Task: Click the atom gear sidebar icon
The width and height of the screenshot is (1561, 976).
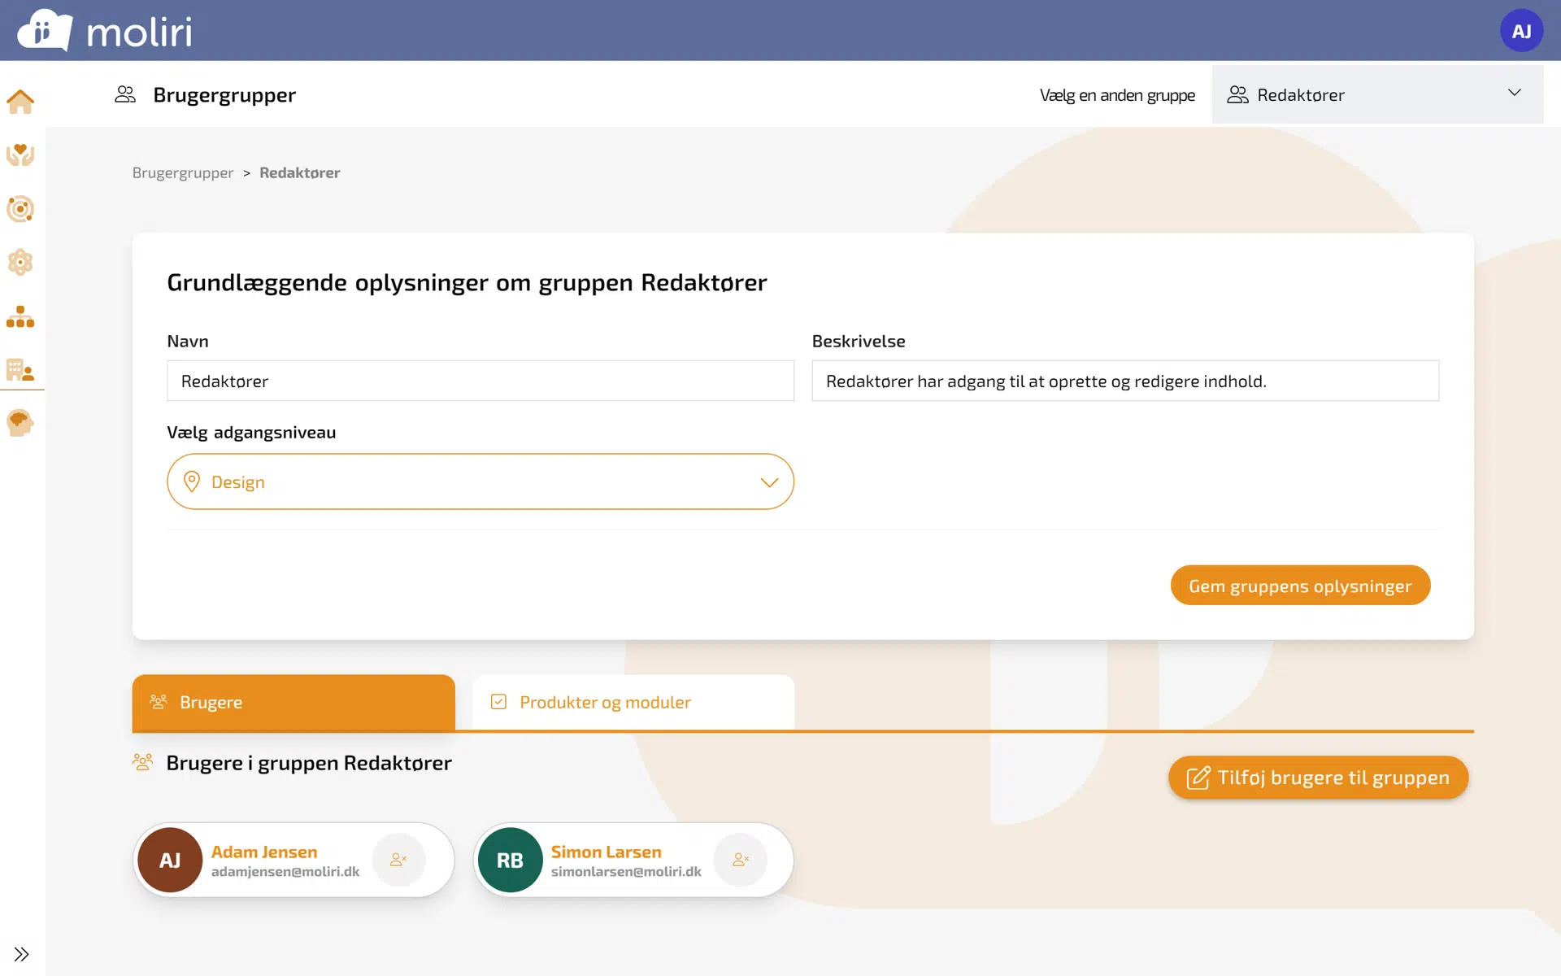Action: [x=20, y=263]
